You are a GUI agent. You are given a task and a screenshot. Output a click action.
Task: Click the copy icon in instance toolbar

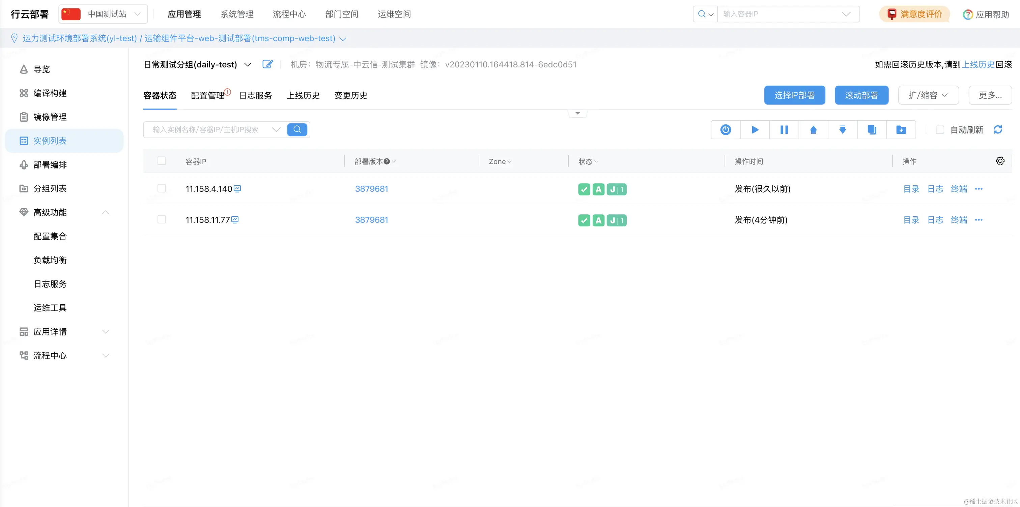872,129
